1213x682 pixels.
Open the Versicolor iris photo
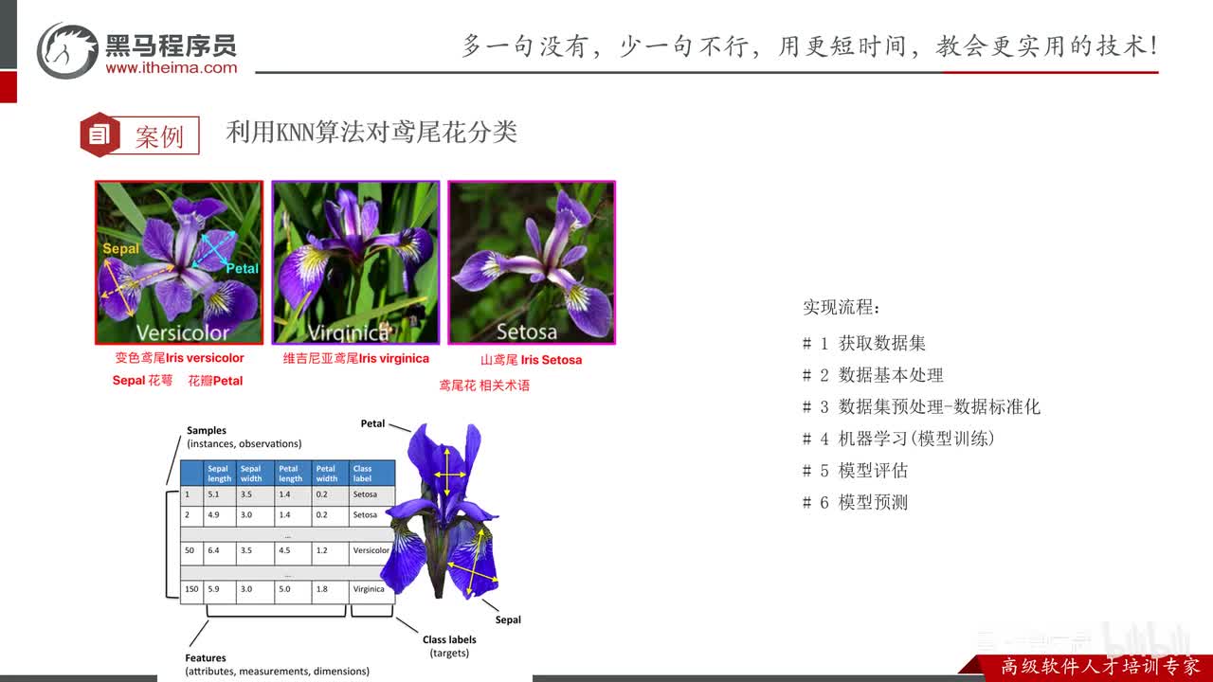[179, 262]
